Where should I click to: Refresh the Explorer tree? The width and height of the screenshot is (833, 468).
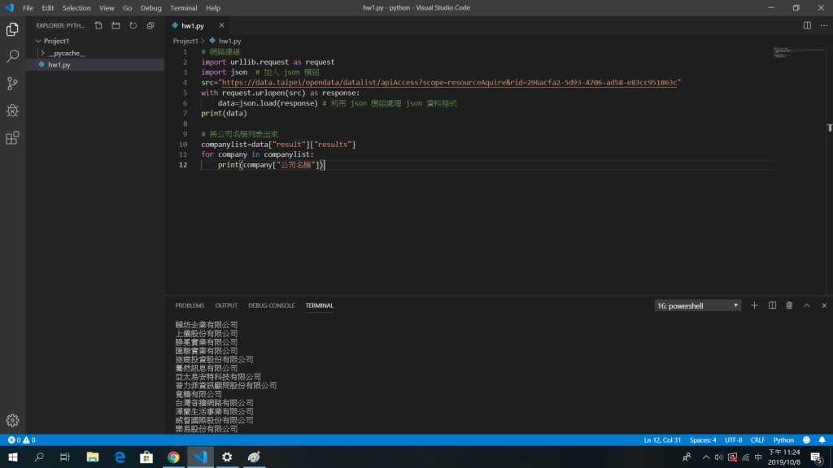point(133,25)
